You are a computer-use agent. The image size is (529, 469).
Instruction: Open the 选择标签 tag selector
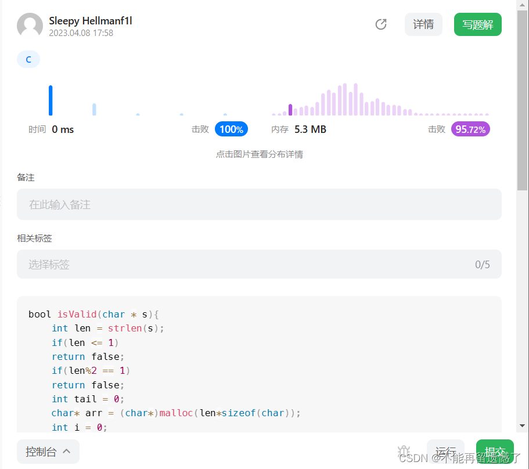[259, 264]
